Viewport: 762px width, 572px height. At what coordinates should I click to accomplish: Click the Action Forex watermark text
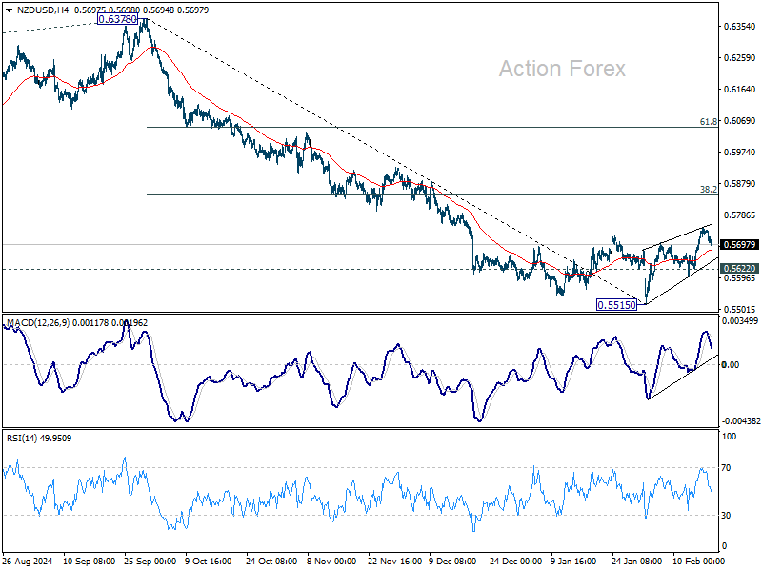pyautogui.click(x=562, y=69)
